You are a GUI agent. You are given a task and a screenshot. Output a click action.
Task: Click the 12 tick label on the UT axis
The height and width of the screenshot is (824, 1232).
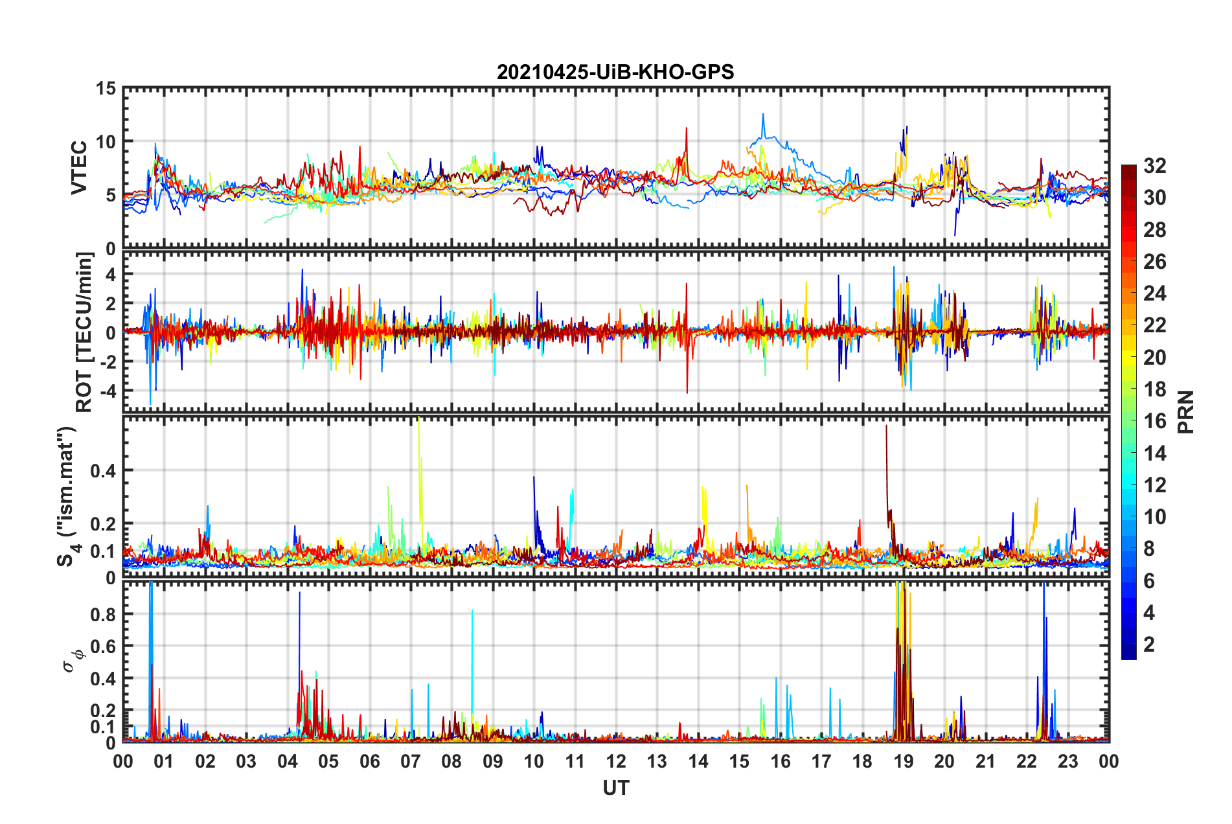pos(616,761)
